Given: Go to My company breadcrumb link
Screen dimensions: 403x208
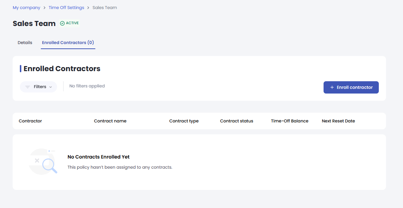Looking at the screenshot, I should pyautogui.click(x=26, y=8).
